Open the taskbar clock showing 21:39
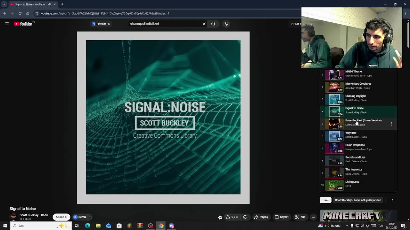 pyautogui.click(x=391, y=226)
